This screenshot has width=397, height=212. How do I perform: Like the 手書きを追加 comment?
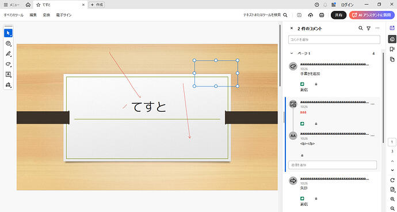(302, 84)
